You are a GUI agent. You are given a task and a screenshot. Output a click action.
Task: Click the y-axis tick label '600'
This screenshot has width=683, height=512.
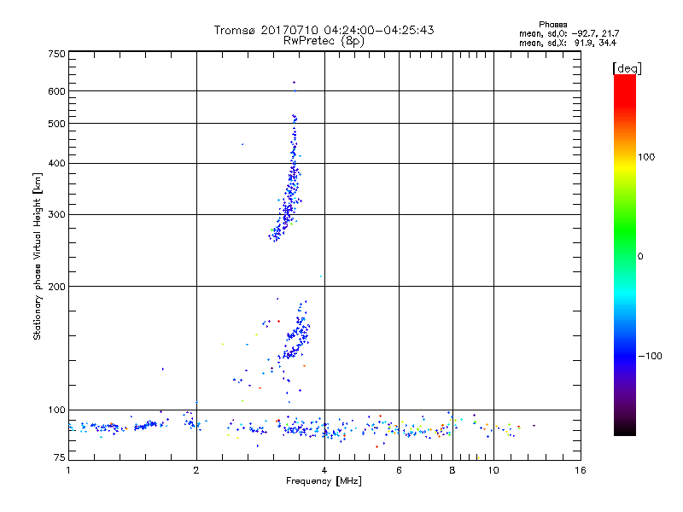tap(56, 91)
